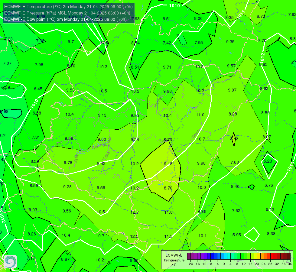The height and width of the screenshot is (272, 296).
Task: Click the 9.85 temperature value
Action: click(135, 115)
